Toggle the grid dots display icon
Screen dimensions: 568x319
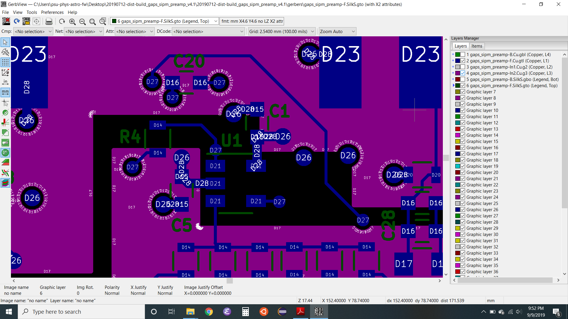pyautogui.click(x=5, y=62)
